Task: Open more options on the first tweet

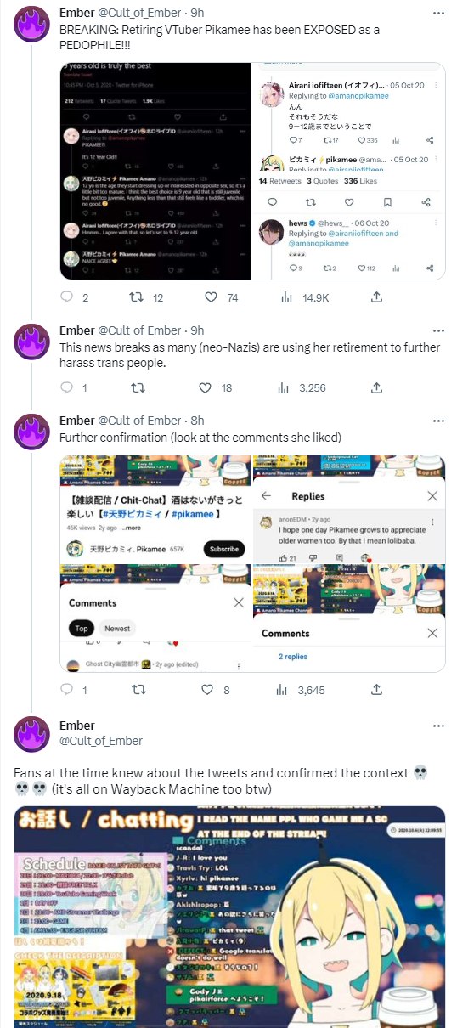Action: click(x=437, y=13)
